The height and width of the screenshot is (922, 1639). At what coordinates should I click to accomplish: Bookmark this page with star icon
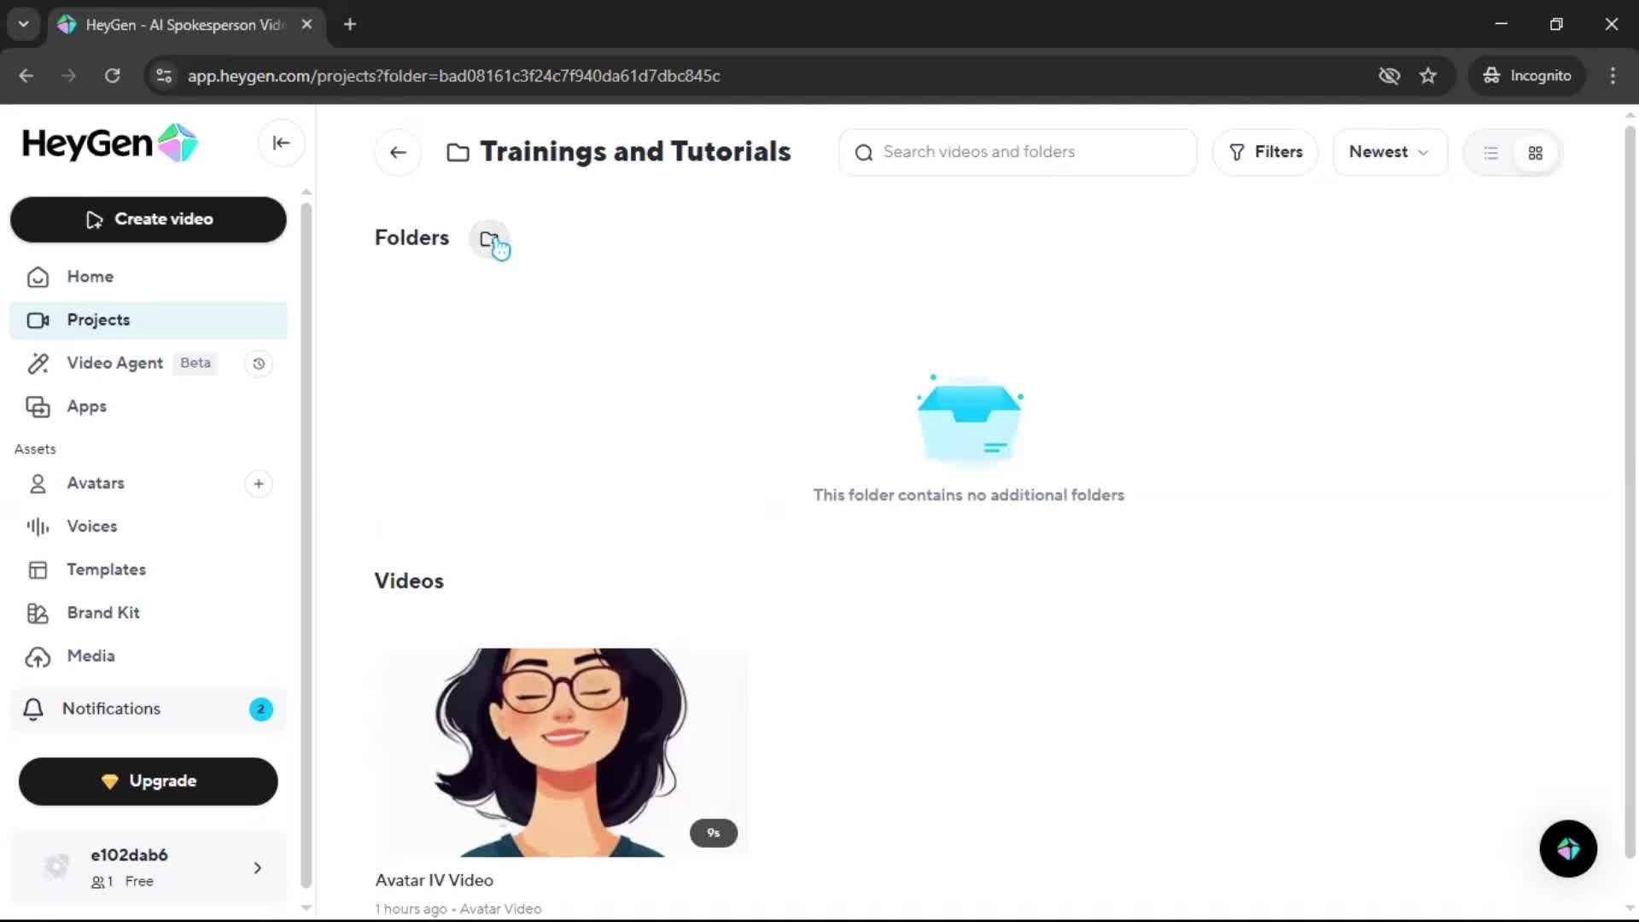[x=1428, y=76]
